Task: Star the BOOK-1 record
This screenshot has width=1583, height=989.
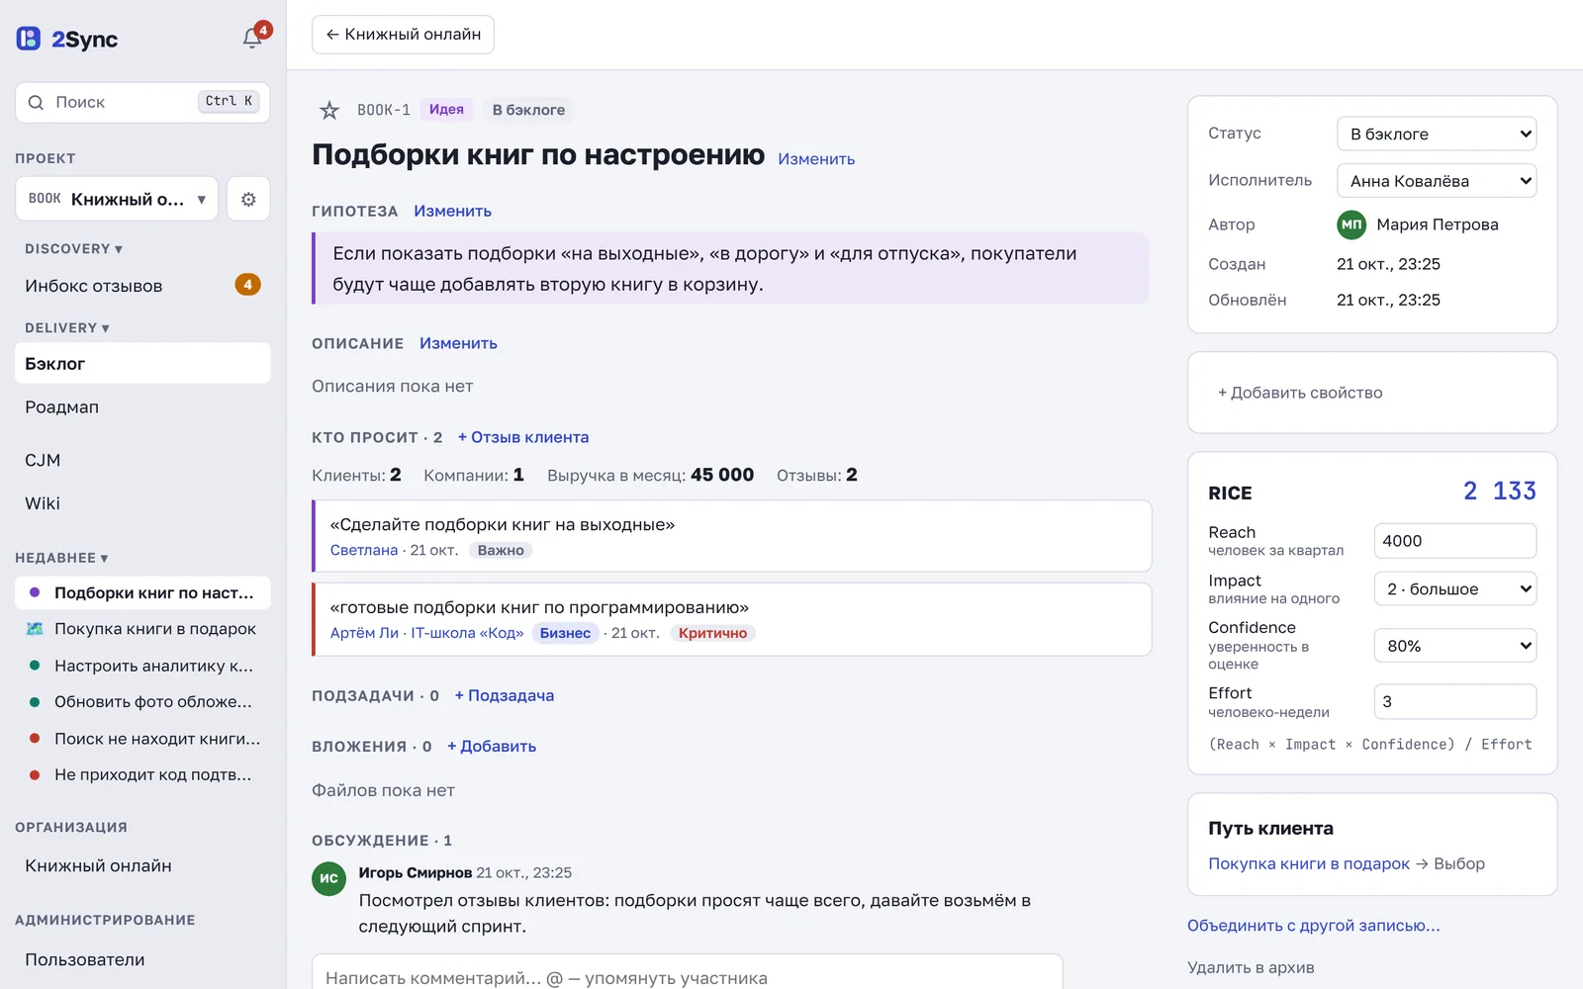Action: coord(329,110)
